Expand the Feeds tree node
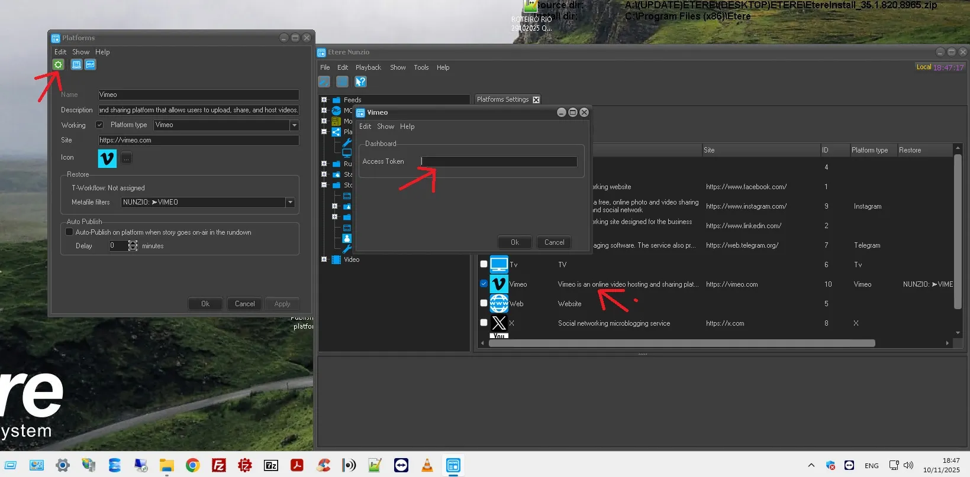 coord(324,100)
